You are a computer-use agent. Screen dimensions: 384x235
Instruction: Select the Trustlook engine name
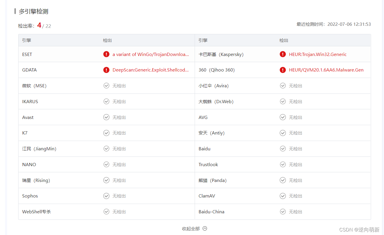(x=208, y=164)
